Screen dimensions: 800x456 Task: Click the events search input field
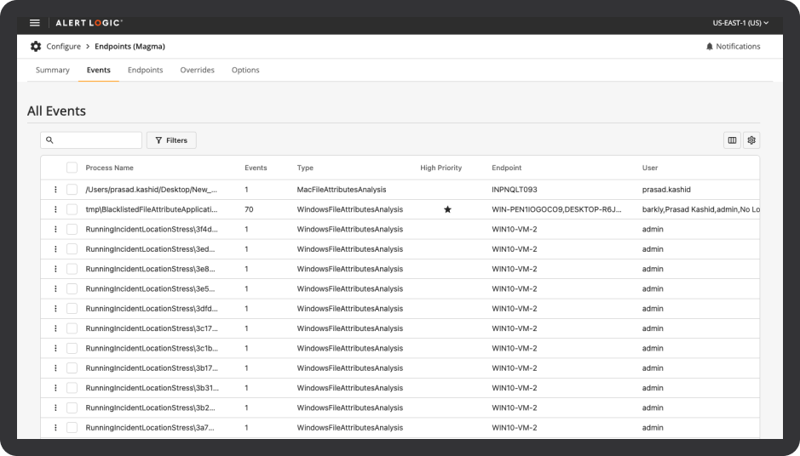pyautogui.click(x=96, y=140)
